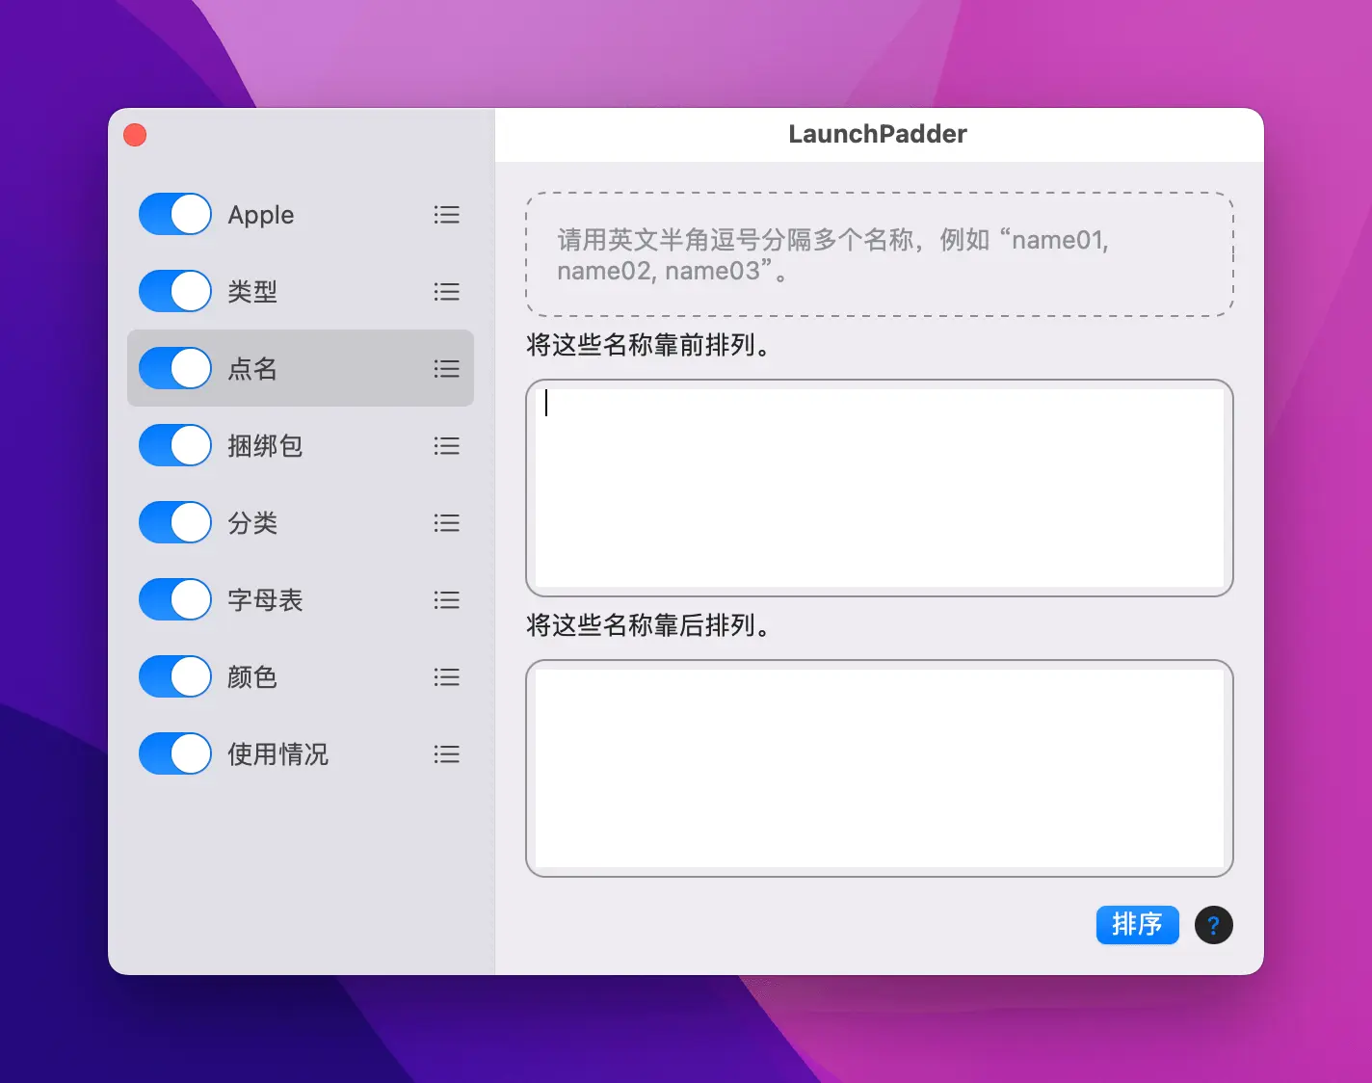Screen dimensions: 1372x1083
Task: Toggle the 使用情况 switch
Action: coord(175,753)
